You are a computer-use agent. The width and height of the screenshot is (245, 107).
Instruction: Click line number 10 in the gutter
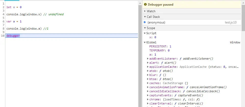(x=3, y=36)
